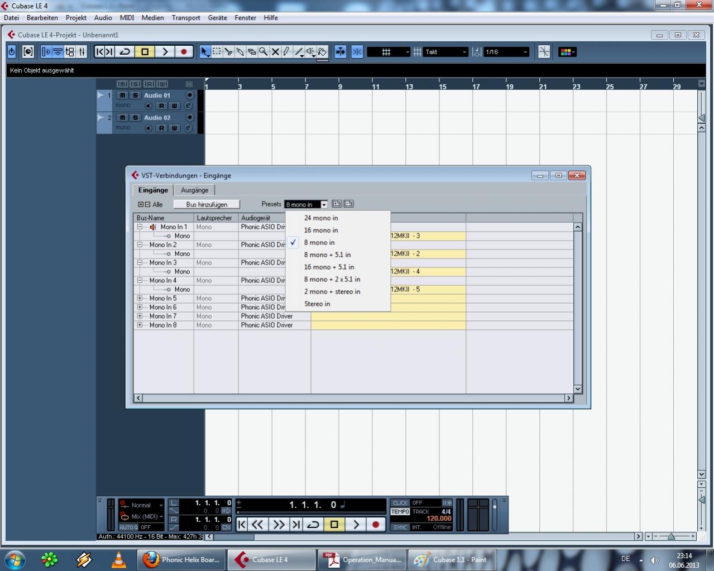714x571 pixels.
Task: Collapse the Mono In 3 bus
Action: (x=140, y=263)
